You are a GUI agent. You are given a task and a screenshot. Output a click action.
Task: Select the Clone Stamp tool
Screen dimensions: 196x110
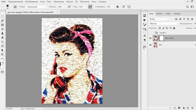tap(2, 33)
